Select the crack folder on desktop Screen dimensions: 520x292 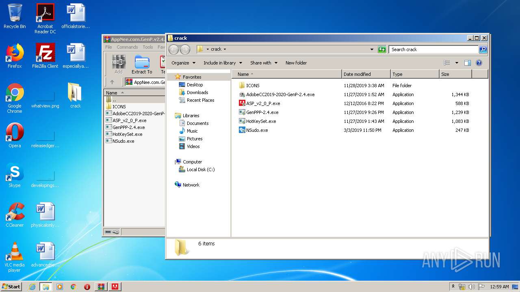(x=76, y=96)
